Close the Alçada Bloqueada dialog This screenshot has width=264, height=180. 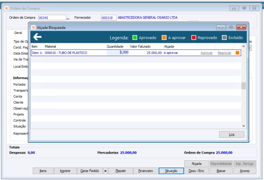pos(241,27)
